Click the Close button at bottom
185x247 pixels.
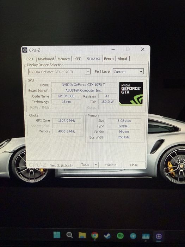pyautogui.click(x=134, y=165)
